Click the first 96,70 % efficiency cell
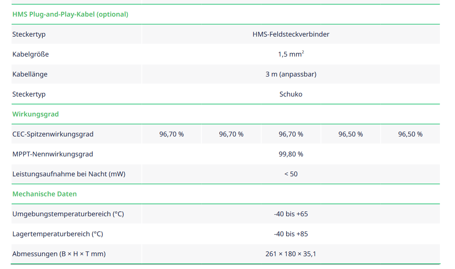The image size is (455, 269). pos(171,134)
